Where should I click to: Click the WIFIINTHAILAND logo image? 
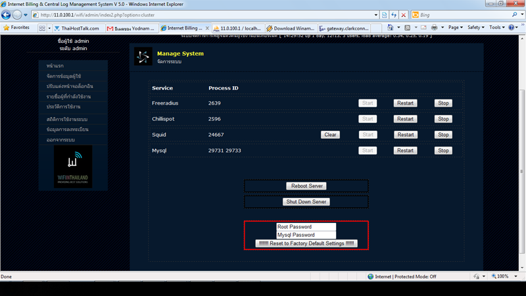(73, 166)
